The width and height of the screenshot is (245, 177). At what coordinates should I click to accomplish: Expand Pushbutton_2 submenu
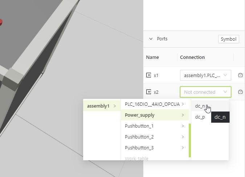[x=155, y=137]
